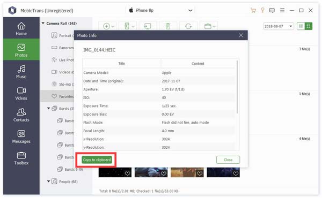Select the Focal Length row
Screen dimensions: 322x198
click(x=159, y=131)
